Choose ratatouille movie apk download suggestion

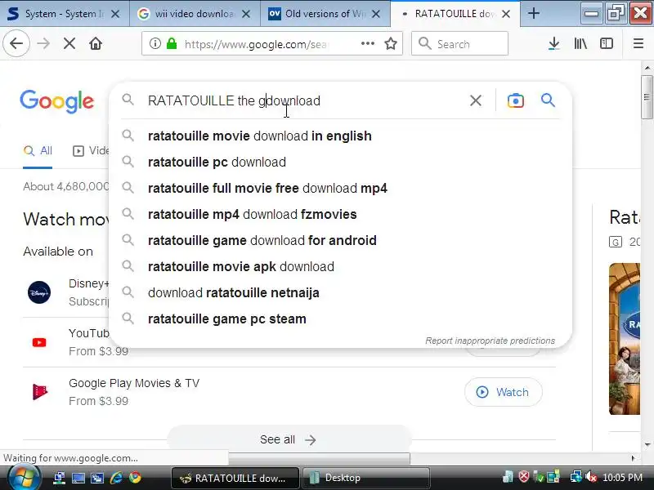[x=340, y=267]
